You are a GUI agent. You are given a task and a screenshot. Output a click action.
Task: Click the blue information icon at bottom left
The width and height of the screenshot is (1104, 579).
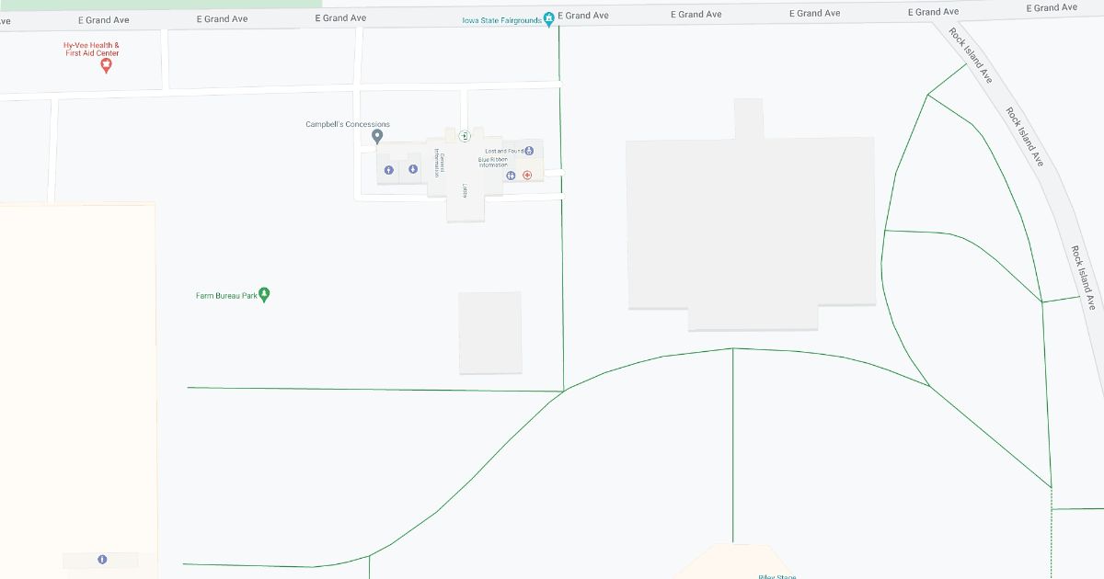click(x=101, y=559)
